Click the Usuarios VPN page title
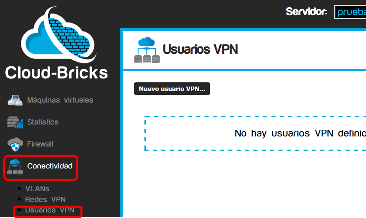The width and height of the screenshot is (366, 218). (x=200, y=49)
